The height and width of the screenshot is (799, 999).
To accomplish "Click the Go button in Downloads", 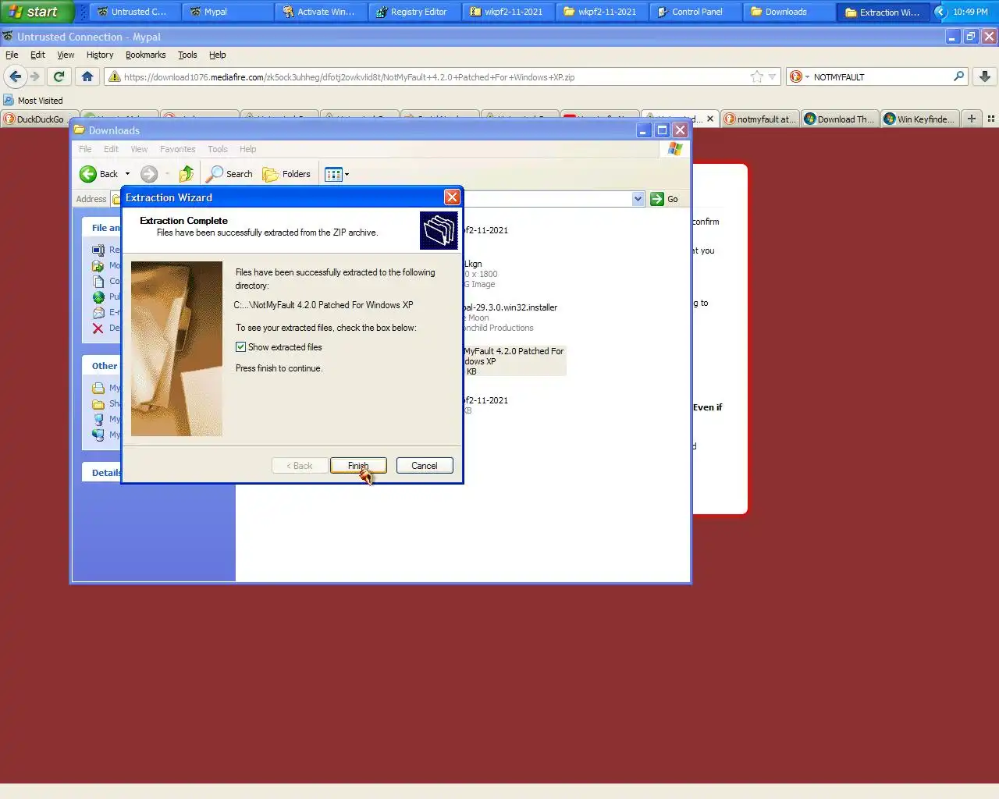I will pyautogui.click(x=665, y=199).
